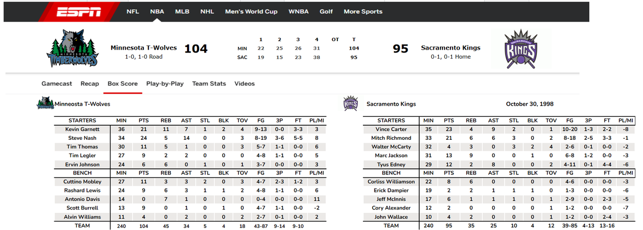The width and height of the screenshot is (643, 230).
Task: Open Rashard Lewis player page
Action: click(x=83, y=190)
